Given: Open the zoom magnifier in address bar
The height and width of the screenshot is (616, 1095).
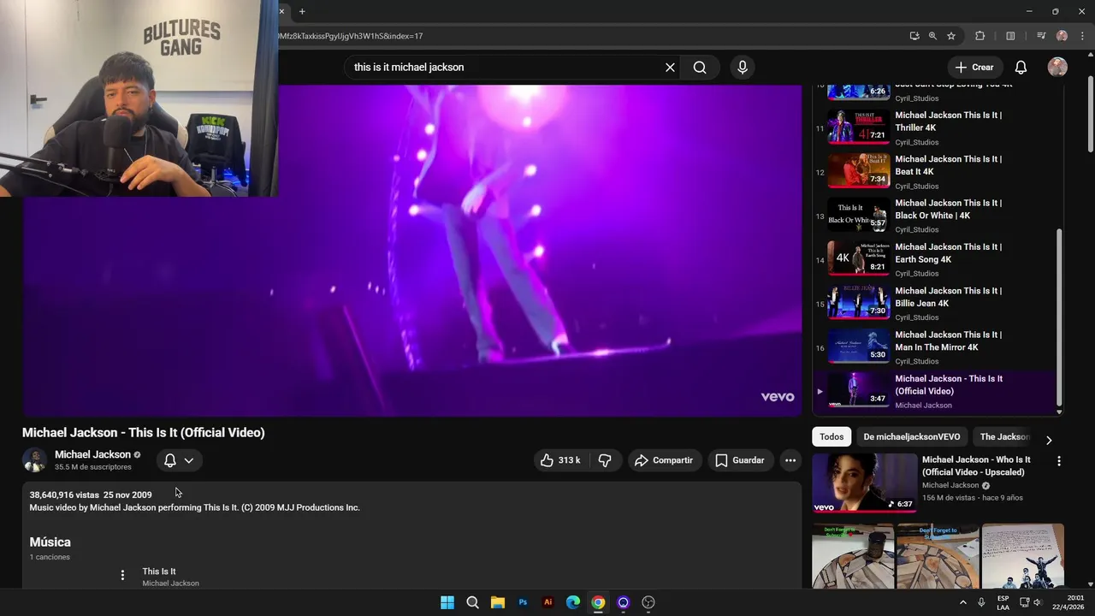Looking at the screenshot, I should click(x=932, y=36).
